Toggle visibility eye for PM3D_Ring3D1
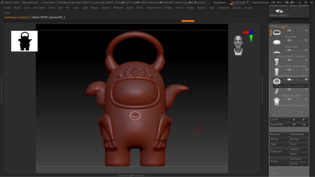This screenshot has height=177, width=315. (x=306, y=89)
